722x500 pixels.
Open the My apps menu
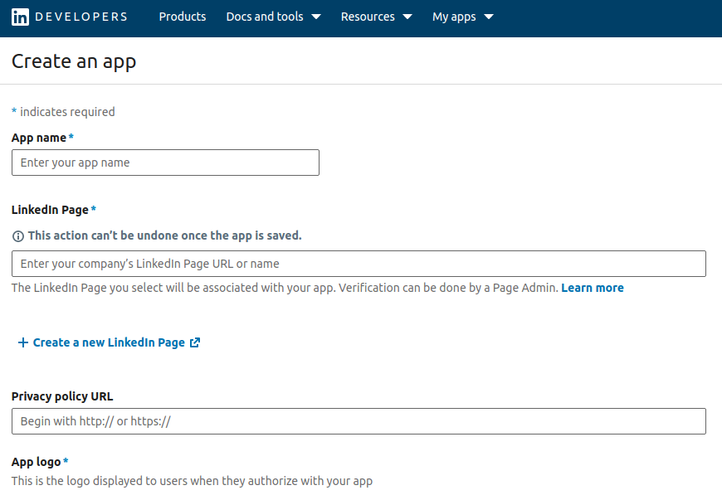[463, 17]
